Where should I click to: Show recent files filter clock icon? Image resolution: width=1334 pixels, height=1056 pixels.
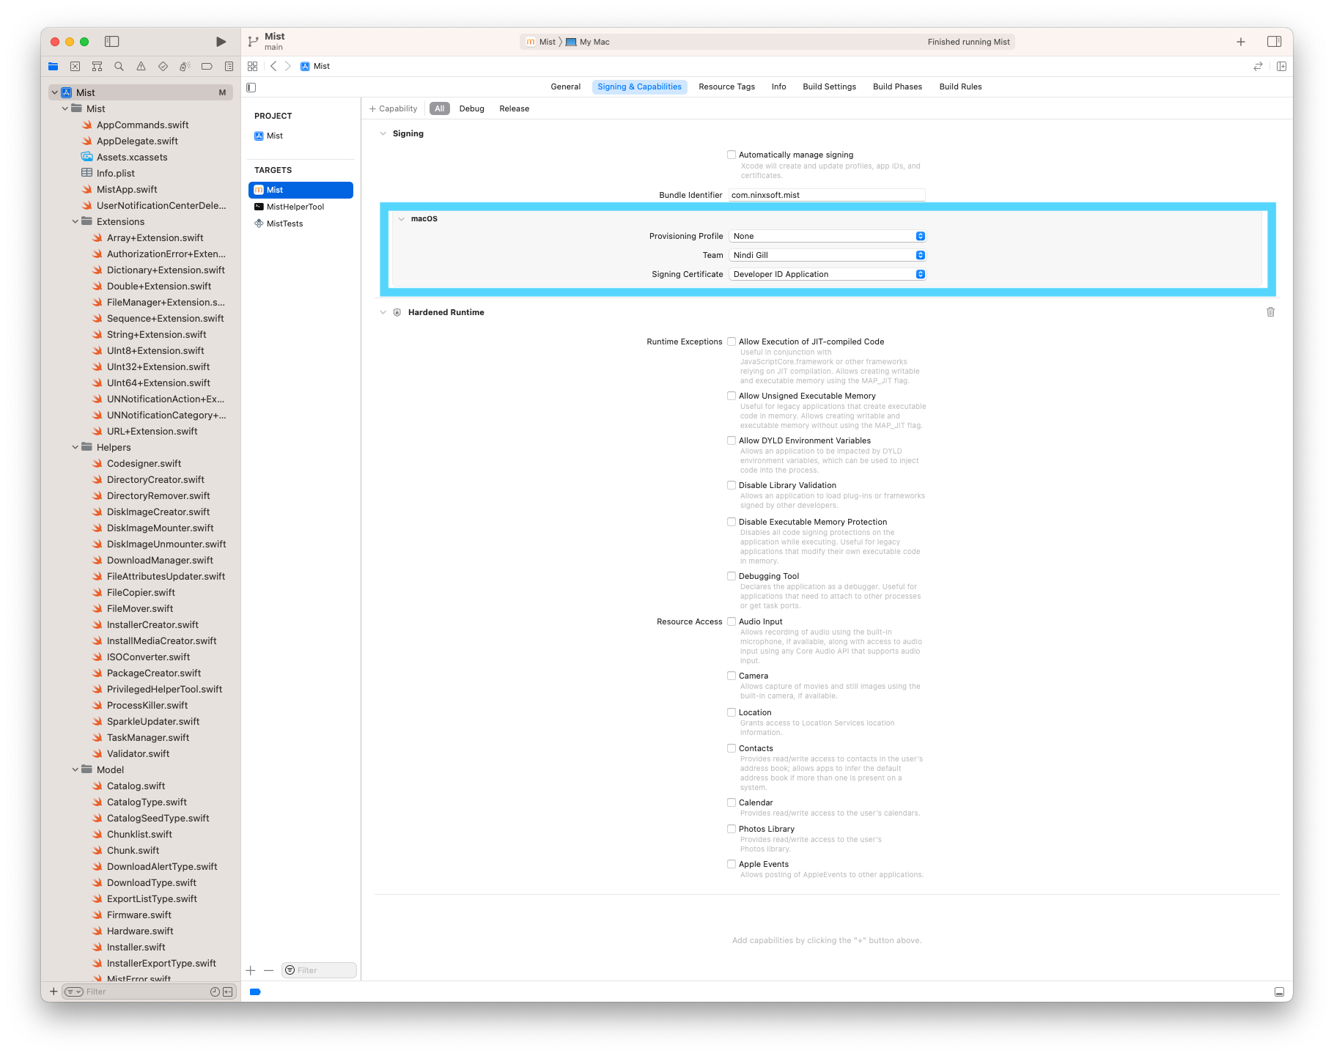pyautogui.click(x=215, y=992)
